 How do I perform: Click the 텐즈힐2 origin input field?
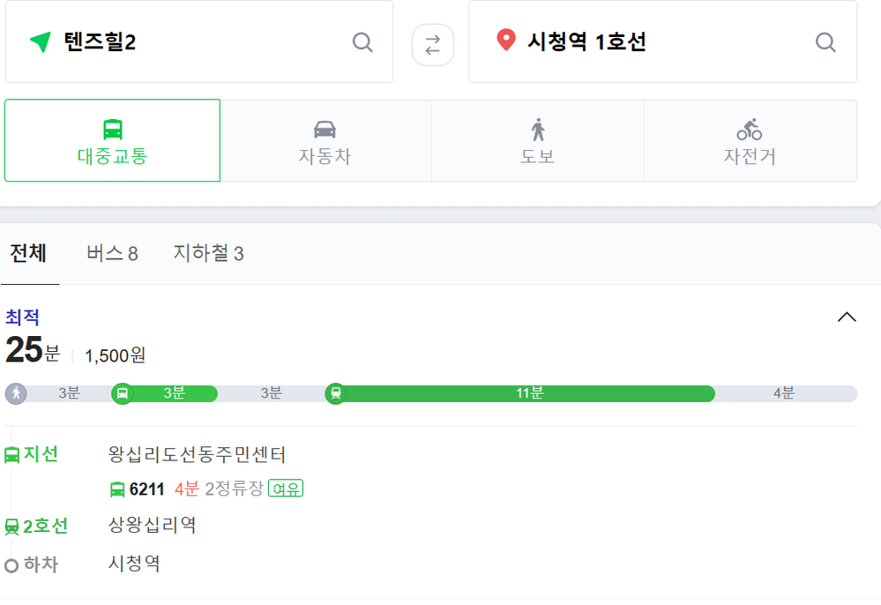click(199, 41)
